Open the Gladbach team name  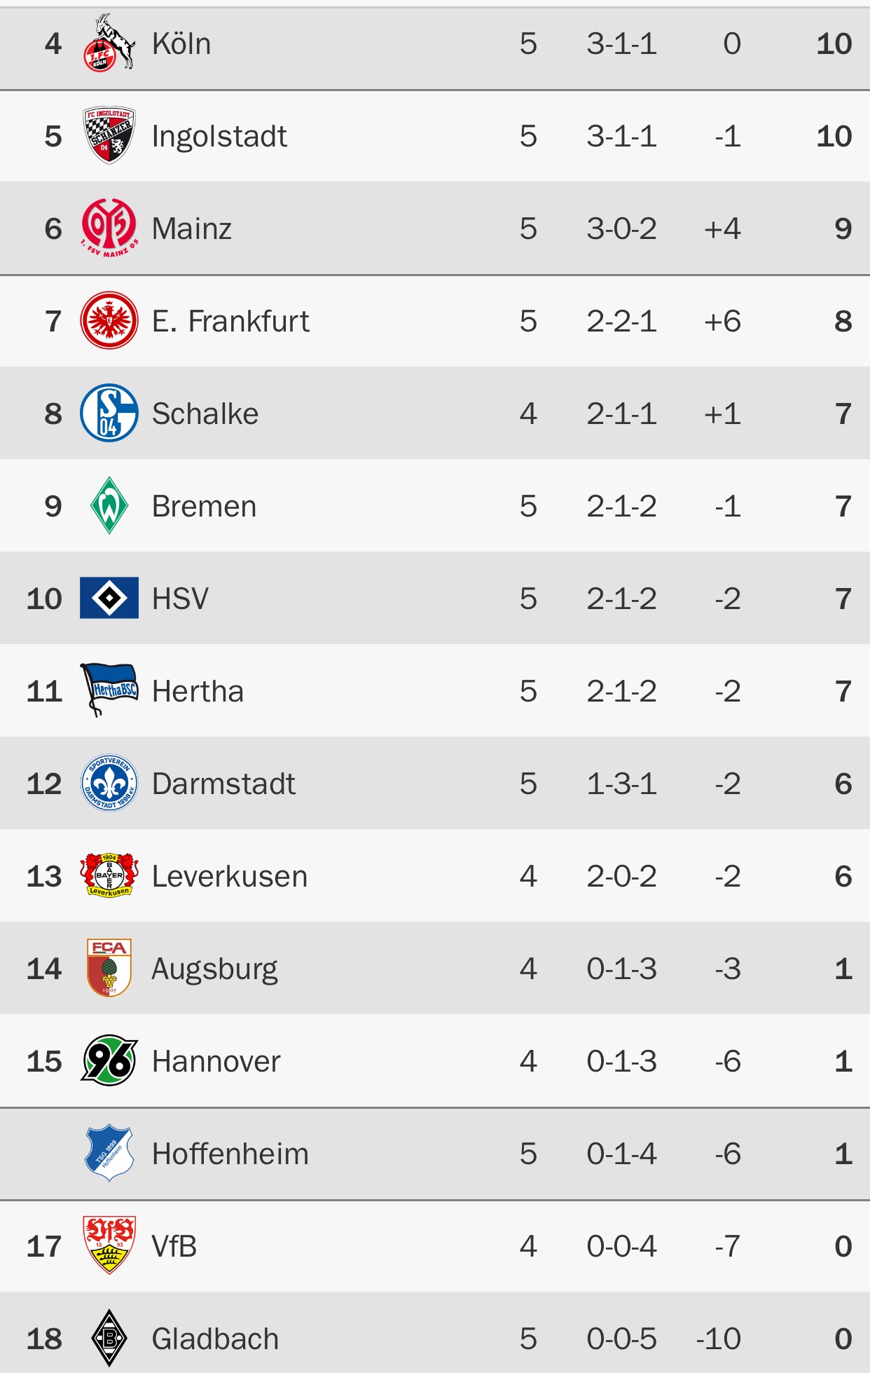[215, 1339]
